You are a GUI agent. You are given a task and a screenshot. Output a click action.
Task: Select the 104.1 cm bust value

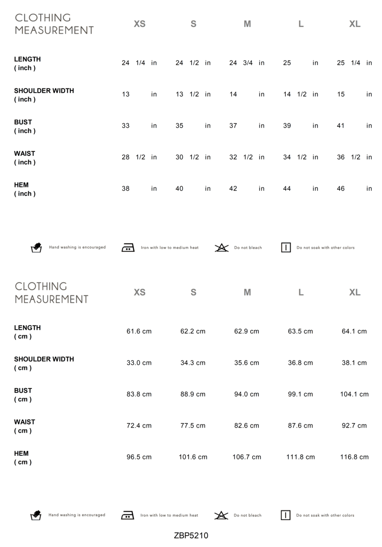pyautogui.click(x=354, y=394)
